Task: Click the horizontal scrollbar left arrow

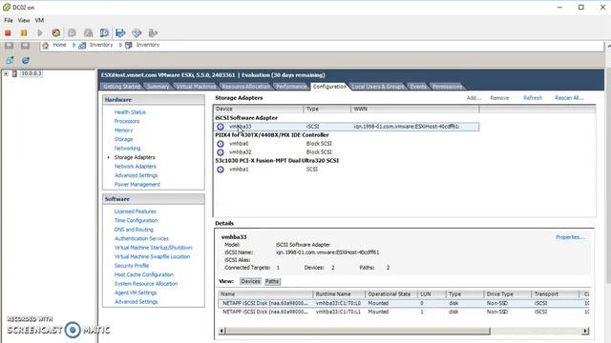Action: [x=221, y=332]
